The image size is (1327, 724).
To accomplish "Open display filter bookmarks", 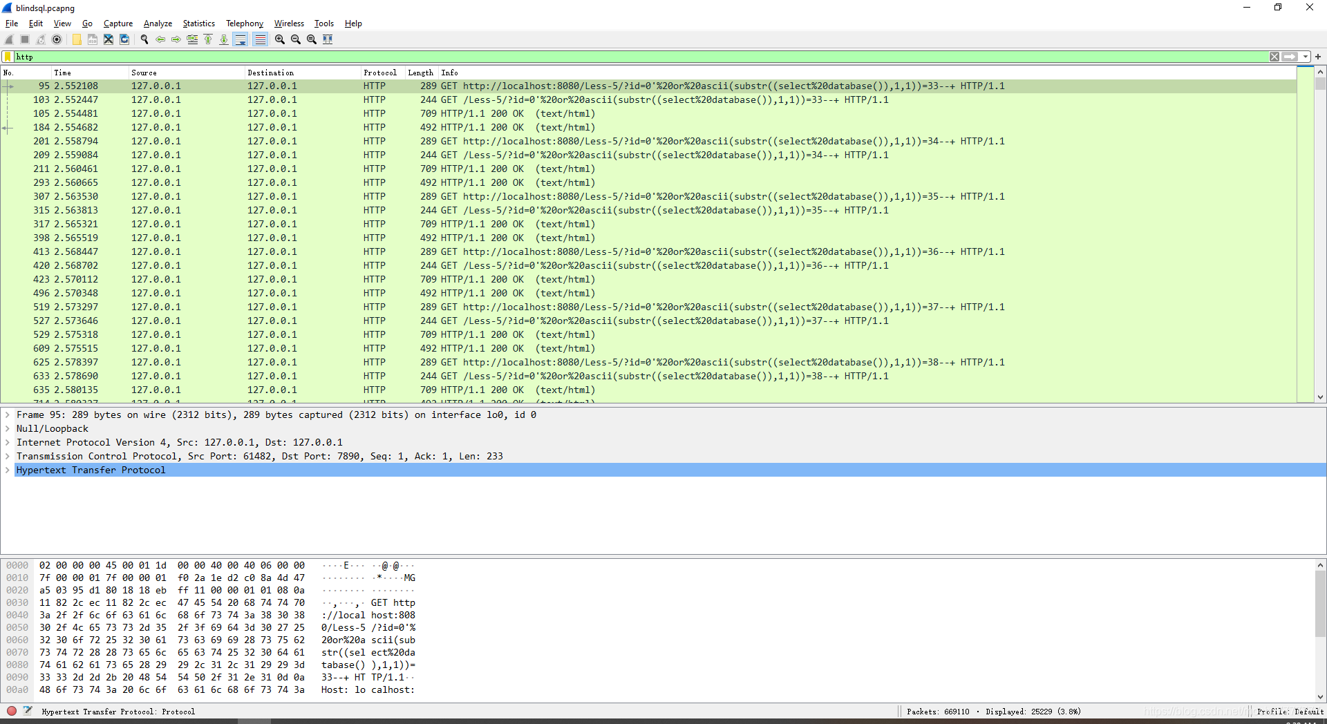I will coord(8,57).
